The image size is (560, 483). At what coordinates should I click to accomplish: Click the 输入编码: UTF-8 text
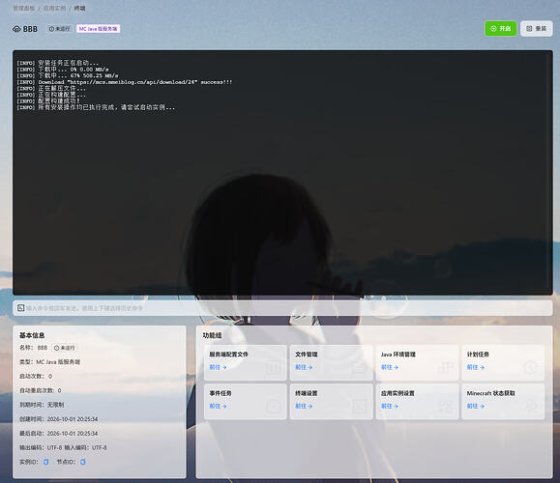pos(86,447)
